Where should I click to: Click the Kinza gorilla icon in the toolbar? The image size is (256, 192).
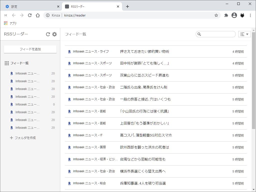242,15
